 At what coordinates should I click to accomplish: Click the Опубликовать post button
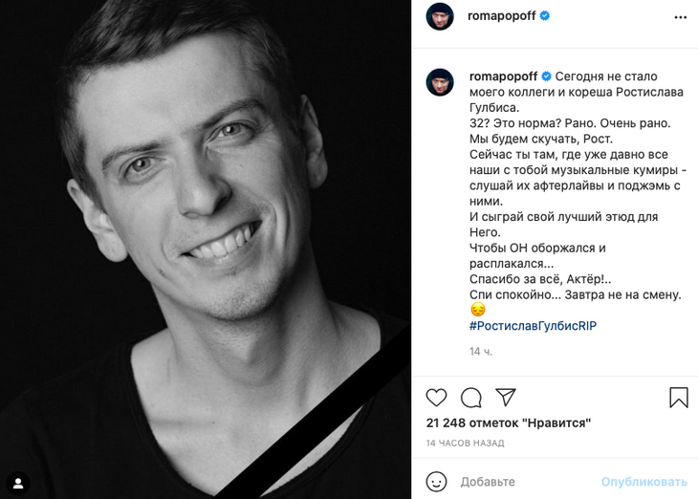(643, 481)
